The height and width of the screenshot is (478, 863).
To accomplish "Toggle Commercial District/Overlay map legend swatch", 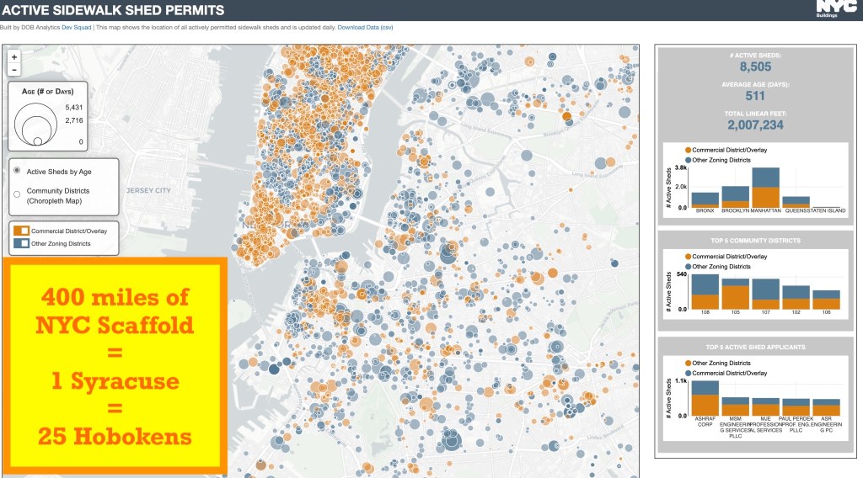I will coord(22,230).
